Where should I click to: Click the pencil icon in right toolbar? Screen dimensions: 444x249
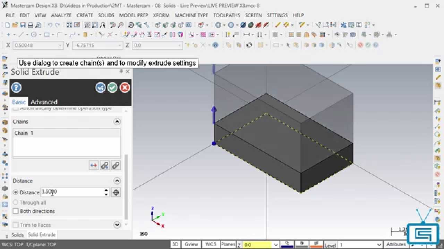438,78
